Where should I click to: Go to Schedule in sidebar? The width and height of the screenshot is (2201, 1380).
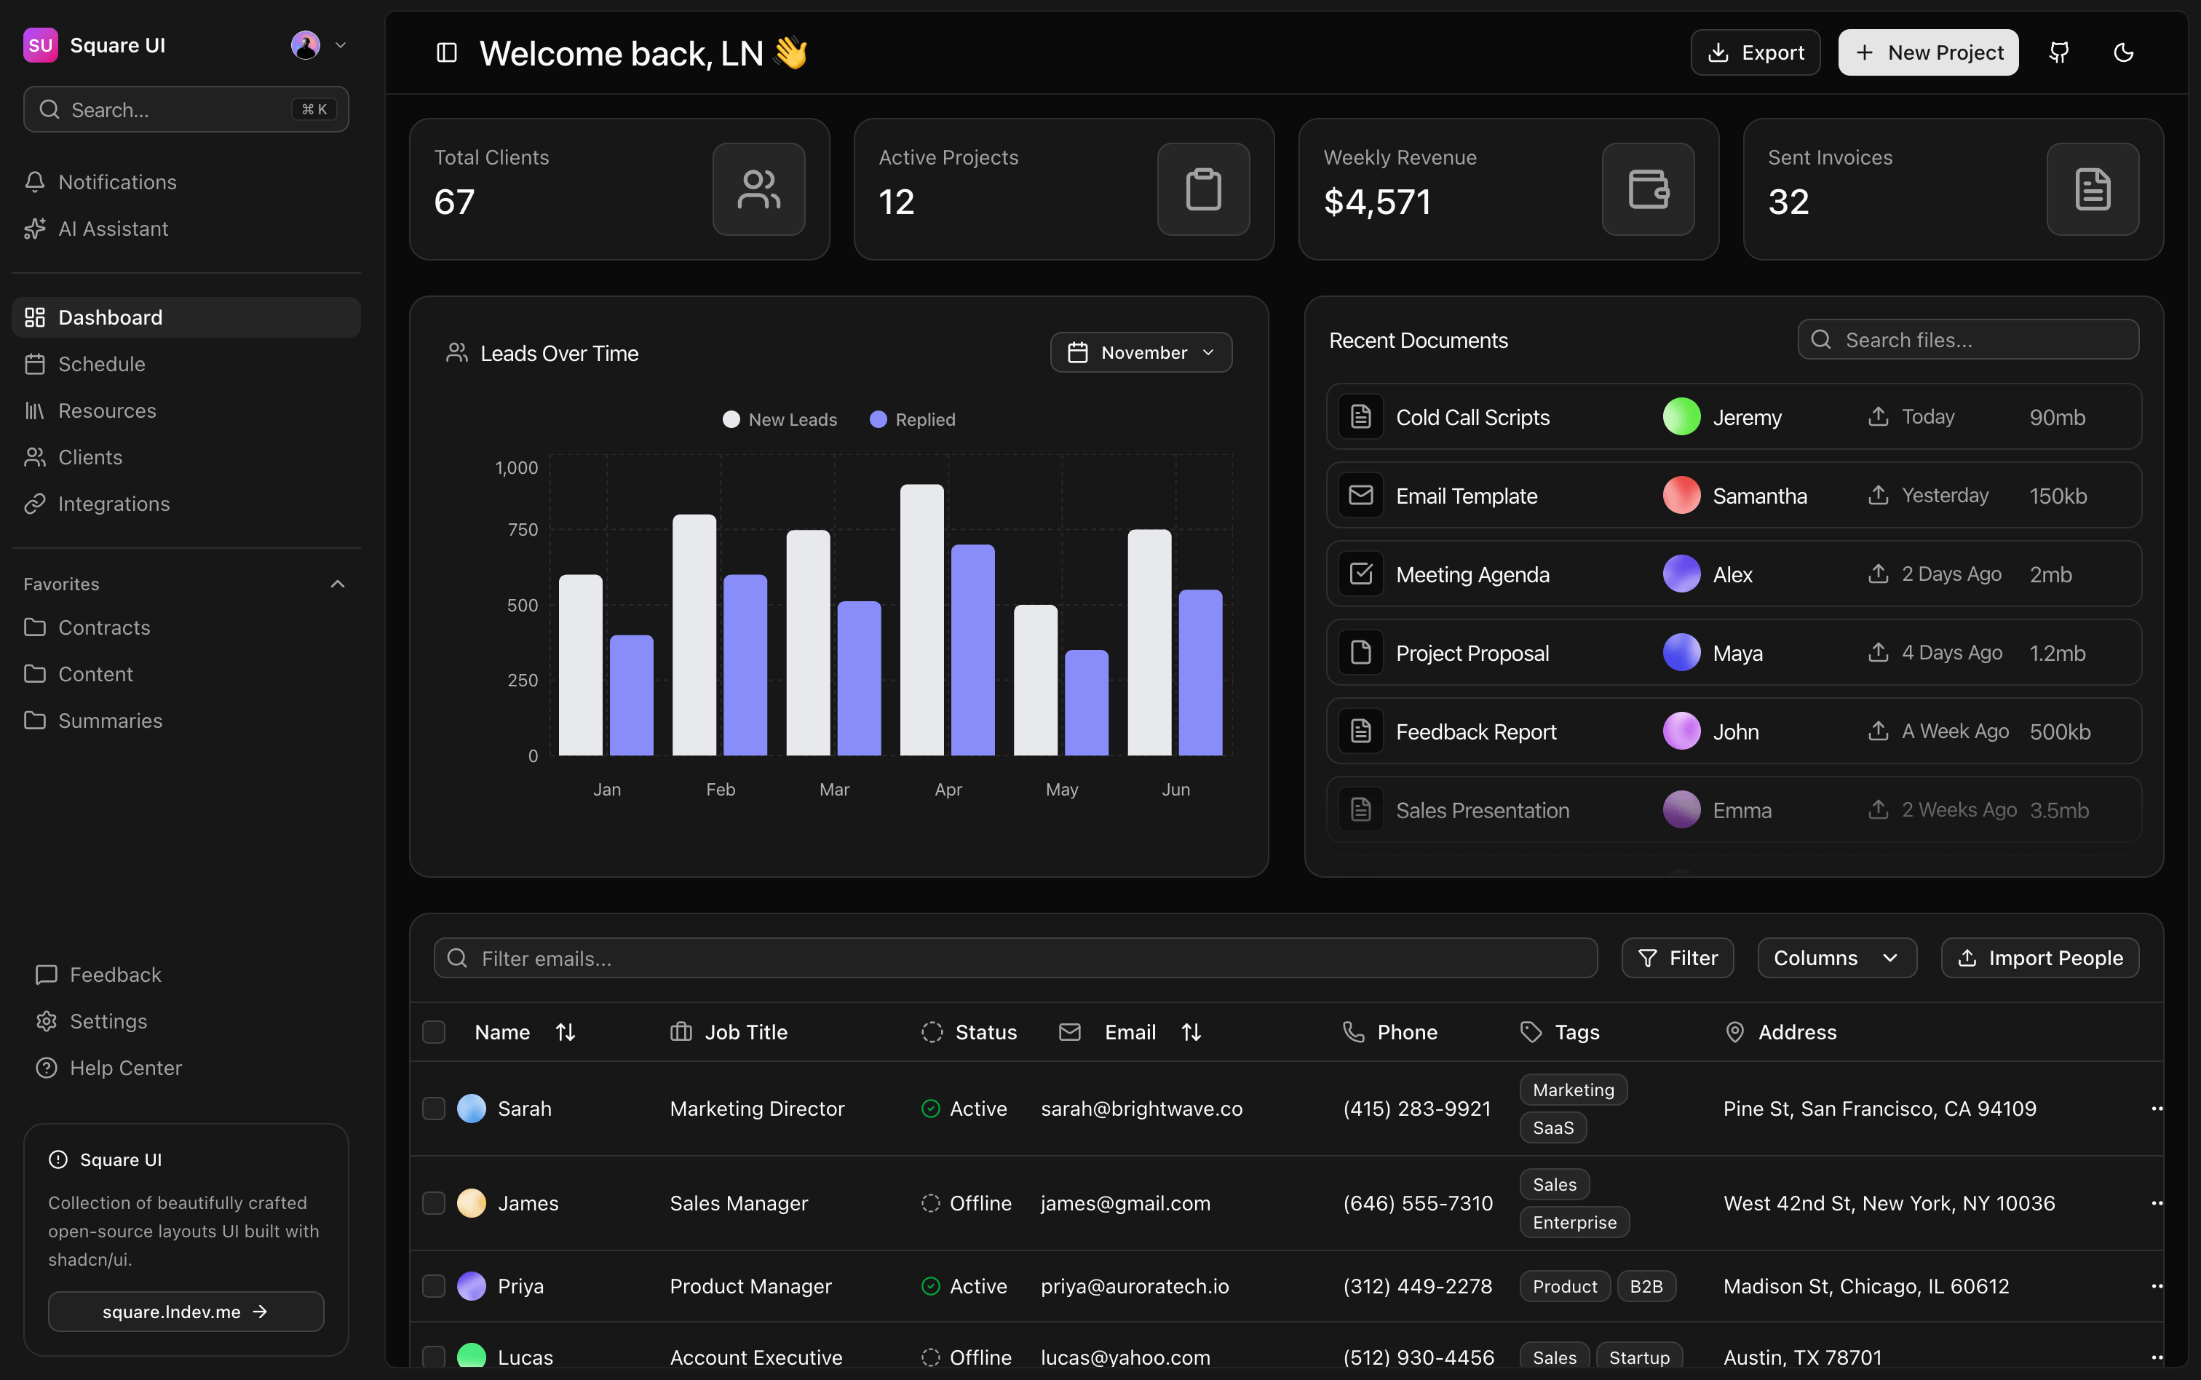tap(101, 364)
